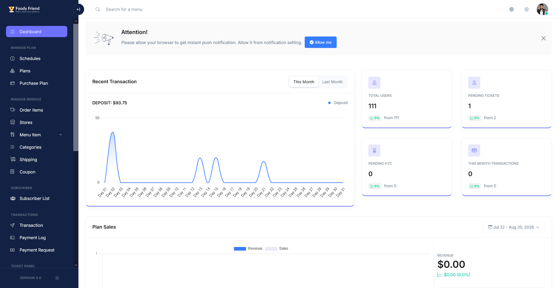The width and height of the screenshot is (559, 288).
Task: Open the language globe icon
Action: point(511,9)
